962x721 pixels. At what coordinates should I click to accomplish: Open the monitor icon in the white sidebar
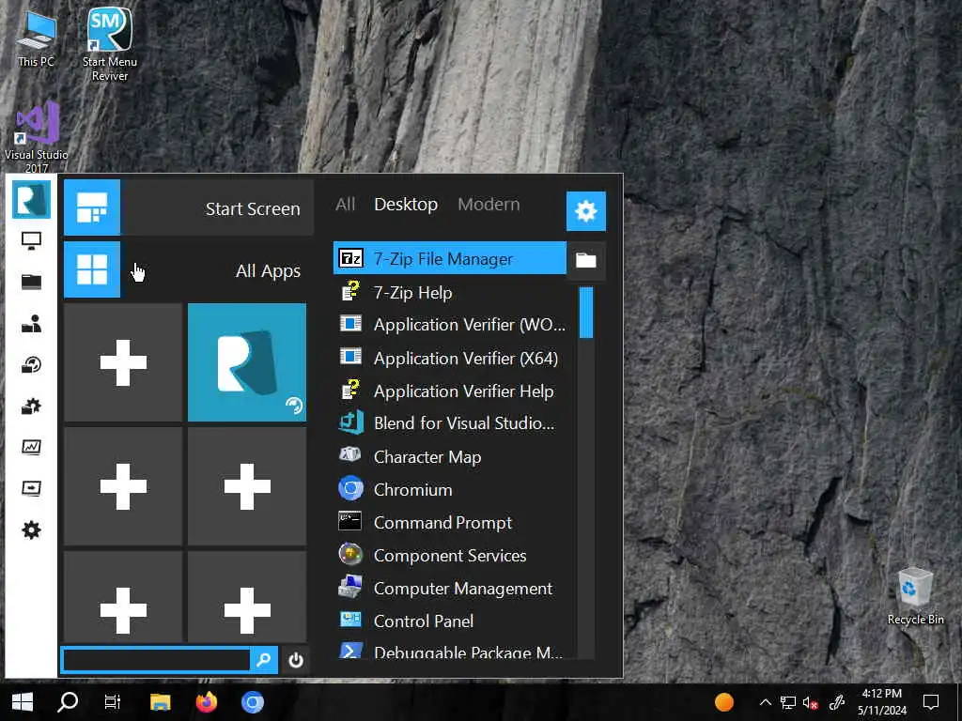[31, 241]
